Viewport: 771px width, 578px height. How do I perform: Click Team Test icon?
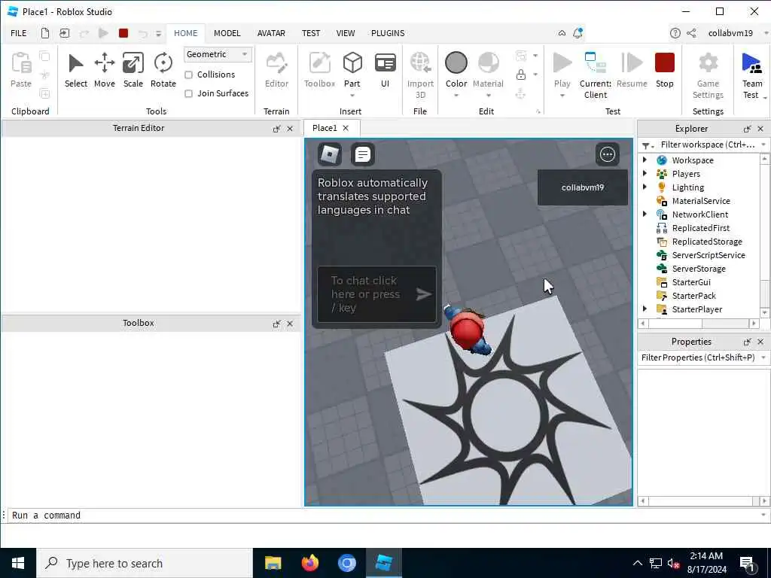751,63
